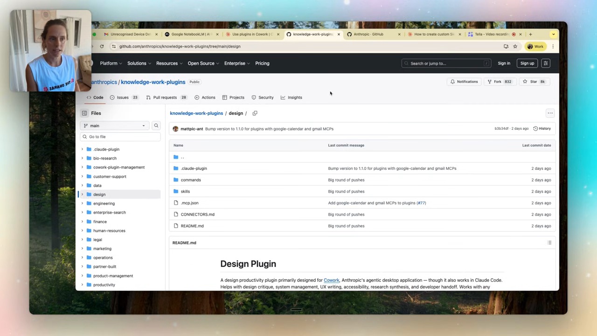Screen dimensions: 597x336
Task: View commit History
Action: [x=542, y=129]
